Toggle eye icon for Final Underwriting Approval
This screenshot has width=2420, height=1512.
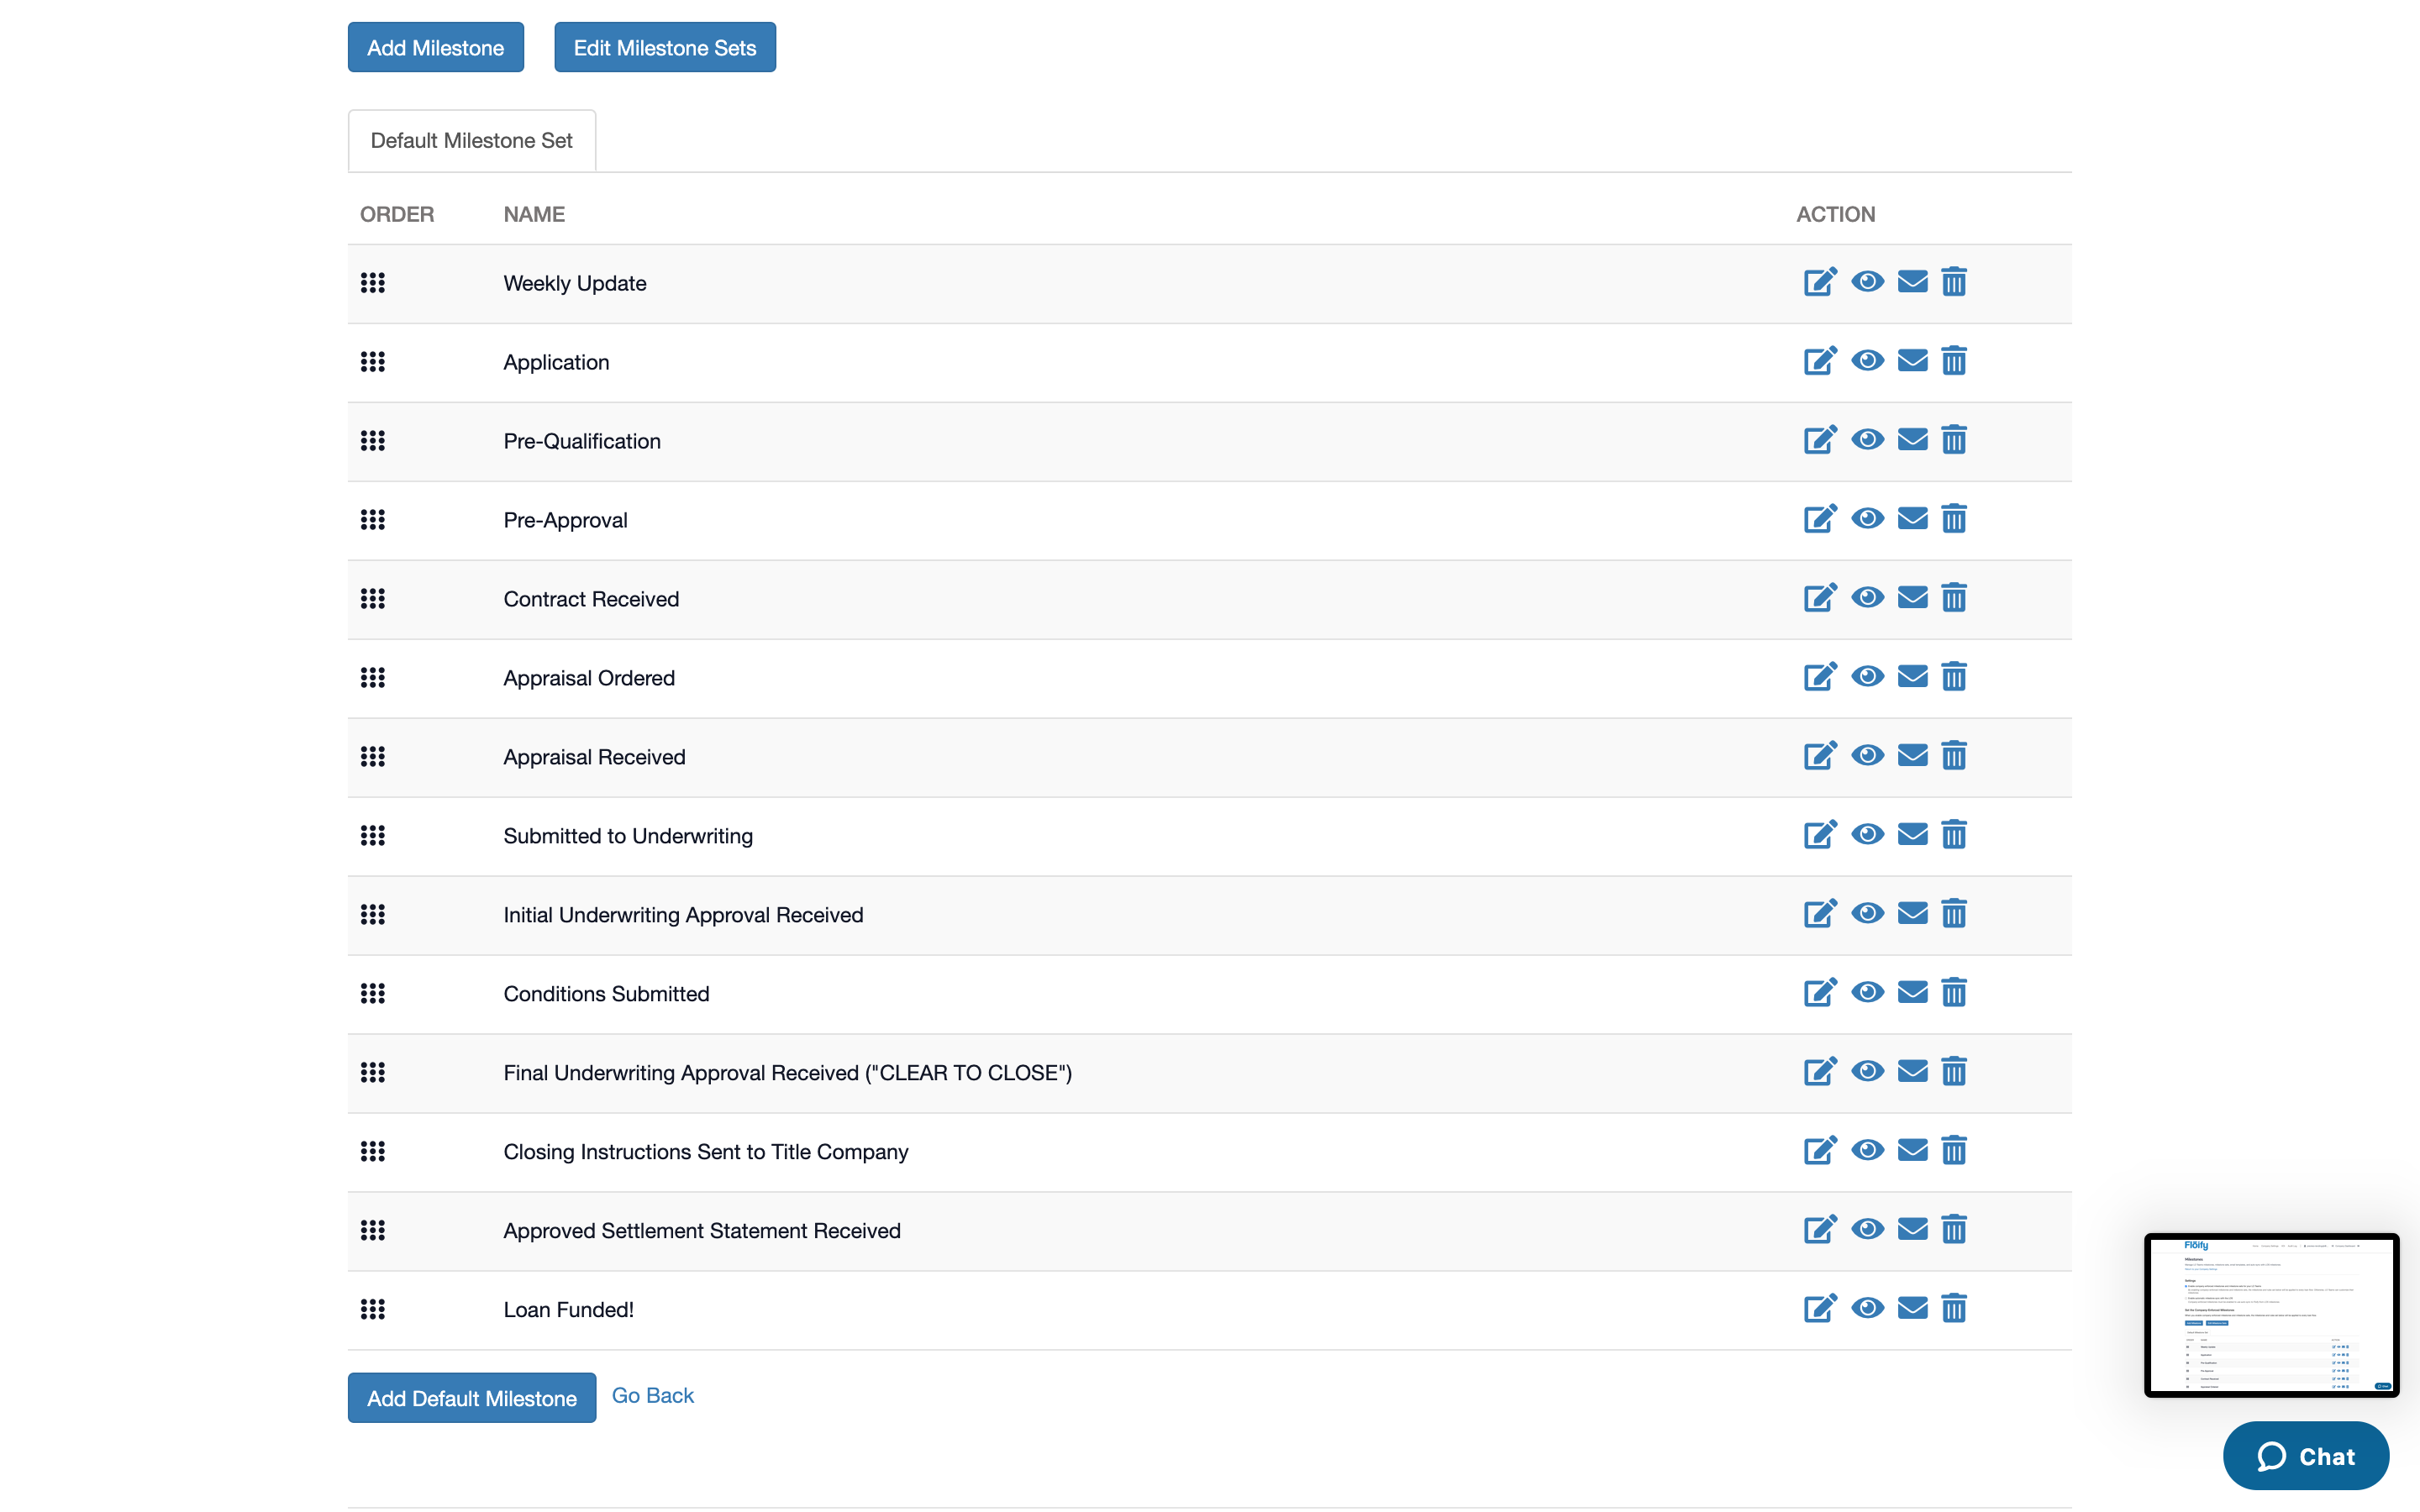tap(1866, 1072)
